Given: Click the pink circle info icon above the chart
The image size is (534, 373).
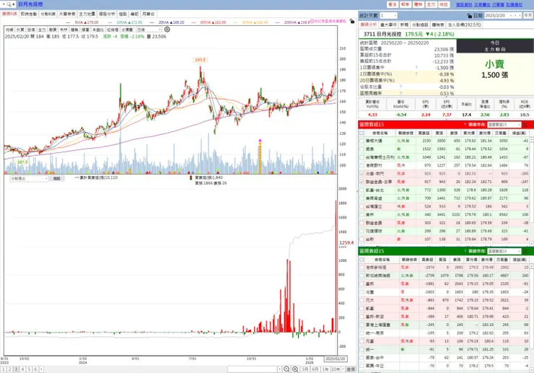Looking at the screenshot, I should 311,21.
